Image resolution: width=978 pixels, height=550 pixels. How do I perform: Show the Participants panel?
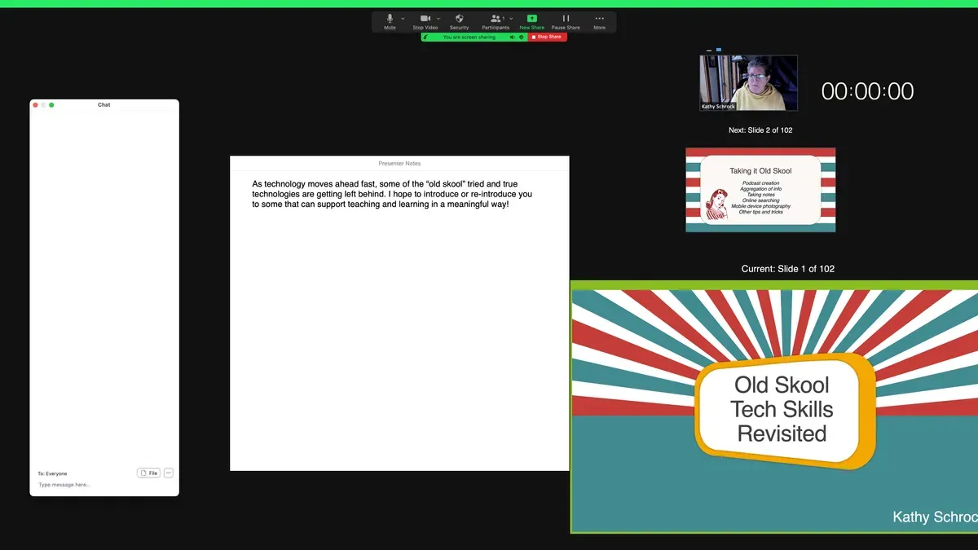point(495,21)
